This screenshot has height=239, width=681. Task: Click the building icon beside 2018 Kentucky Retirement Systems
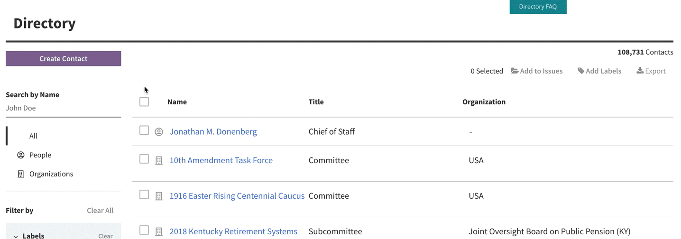(x=159, y=231)
